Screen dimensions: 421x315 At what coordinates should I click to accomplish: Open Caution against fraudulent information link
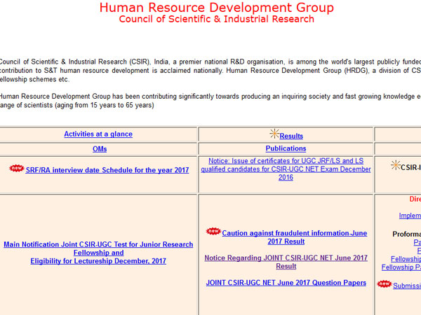tap(294, 237)
